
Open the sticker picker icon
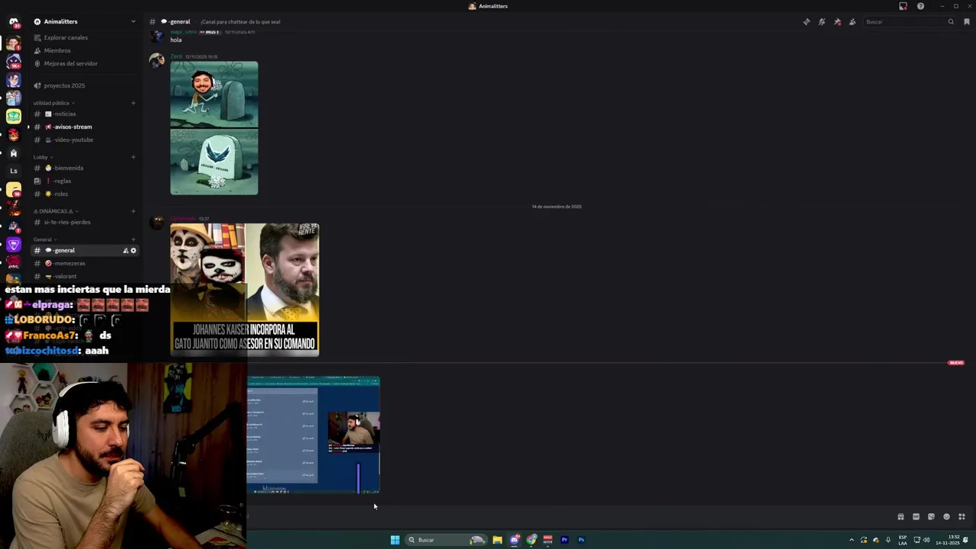point(931,516)
